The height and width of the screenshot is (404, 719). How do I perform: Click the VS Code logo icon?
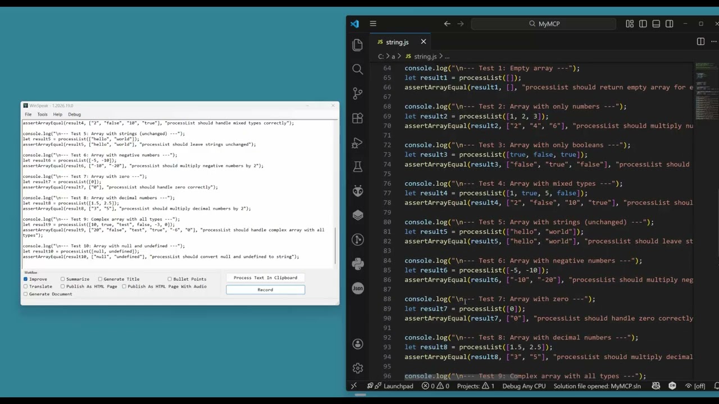354,24
